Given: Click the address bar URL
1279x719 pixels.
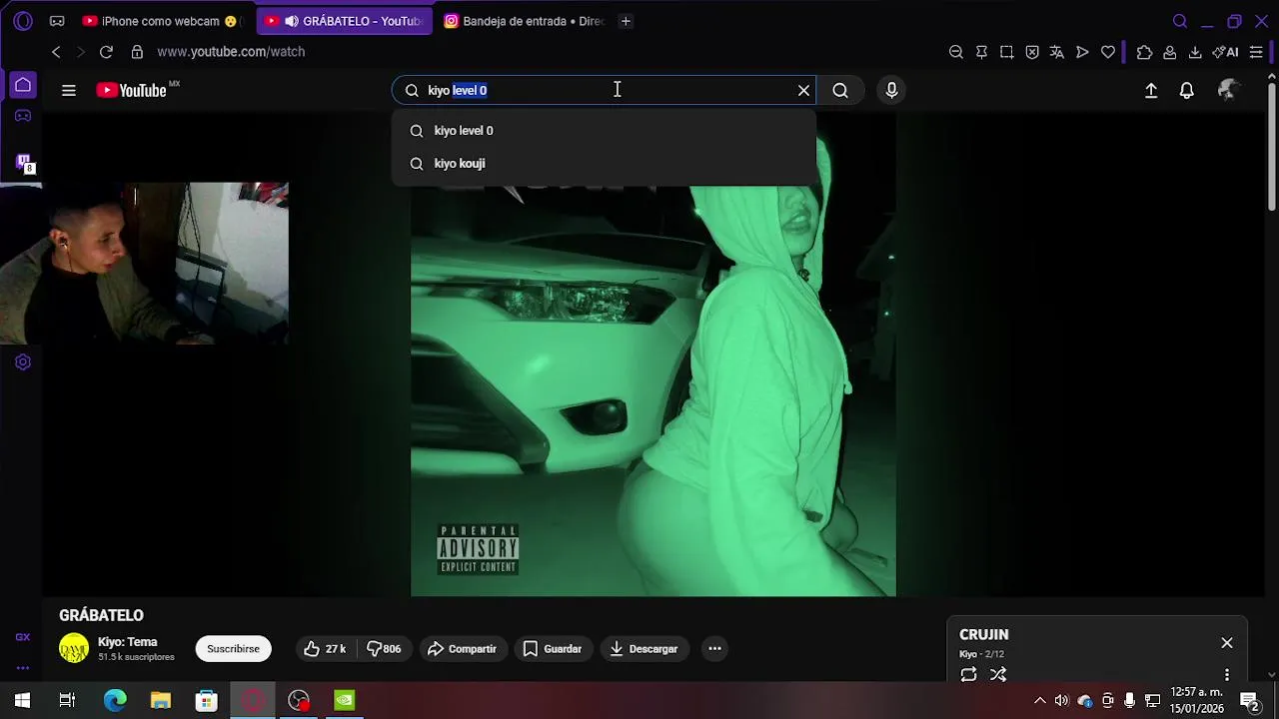Looking at the screenshot, I should (231, 52).
